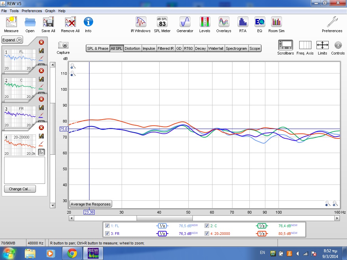Click the horizontal frequency scrollbar thumb
Screen dimensions: 347x260
click(164, 218)
